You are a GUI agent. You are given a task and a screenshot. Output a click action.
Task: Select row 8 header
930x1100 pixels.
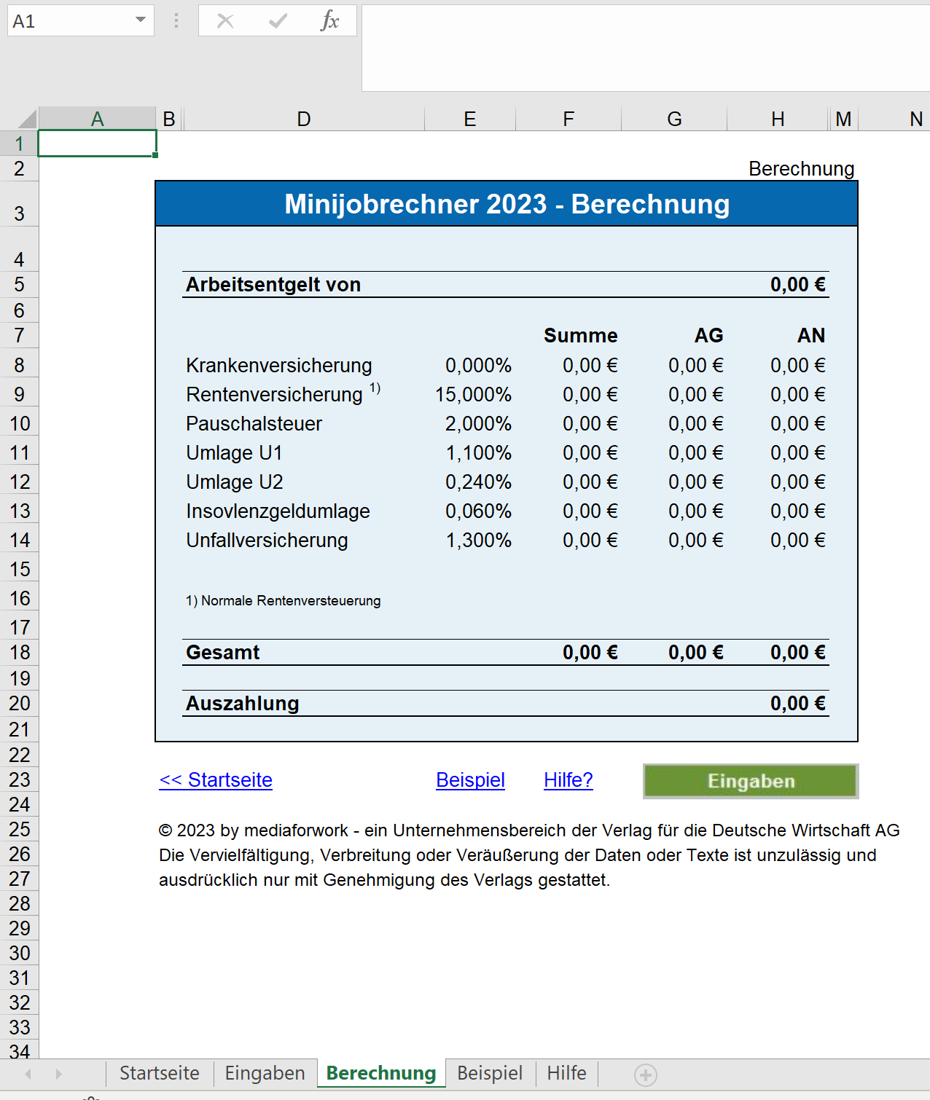point(19,365)
